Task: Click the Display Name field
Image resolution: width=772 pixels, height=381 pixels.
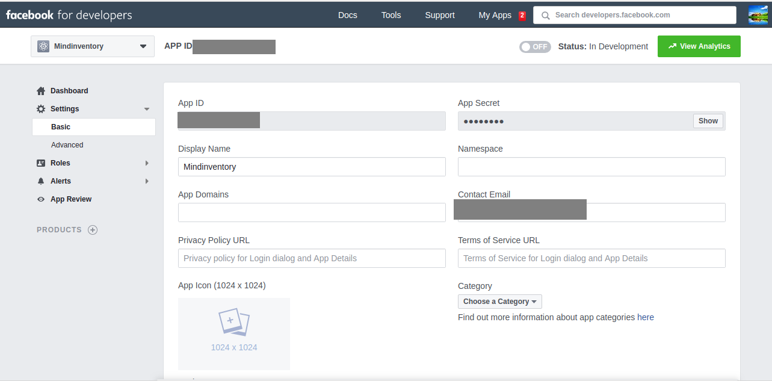Action: (312, 167)
